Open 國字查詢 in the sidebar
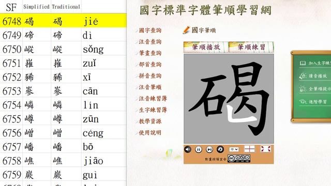Screen dimensions: 331x186 150,30
